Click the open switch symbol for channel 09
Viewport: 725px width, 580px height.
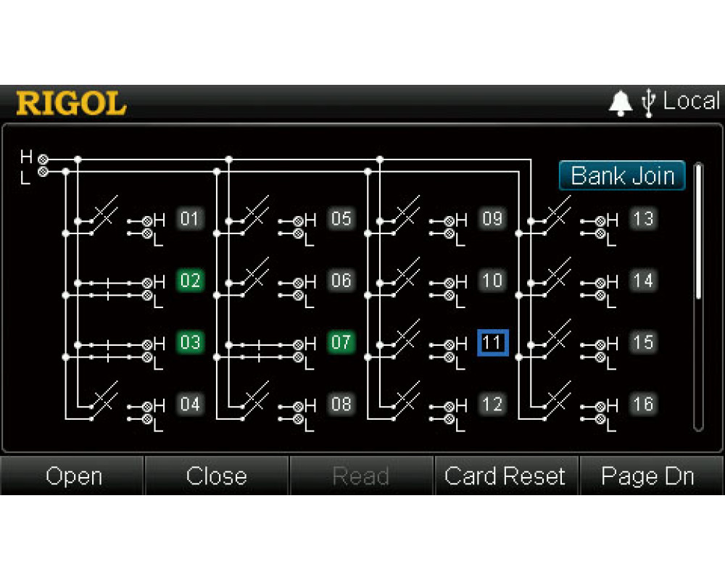pyautogui.click(x=406, y=214)
